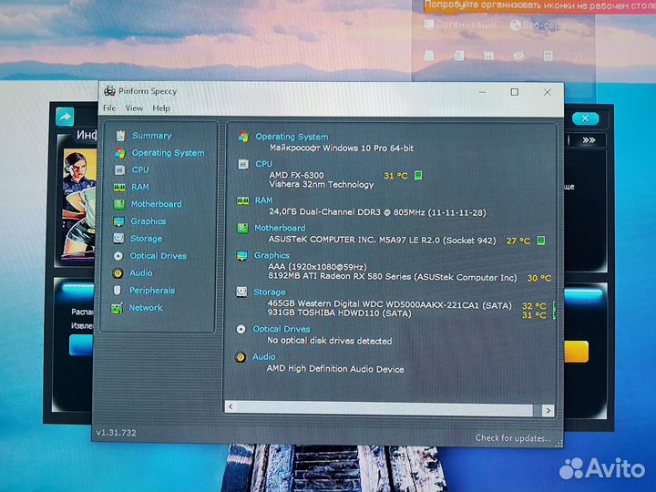Open Audio section from sidebar
The image size is (656, 492).
pyautogui.click(x=141, y=273)
